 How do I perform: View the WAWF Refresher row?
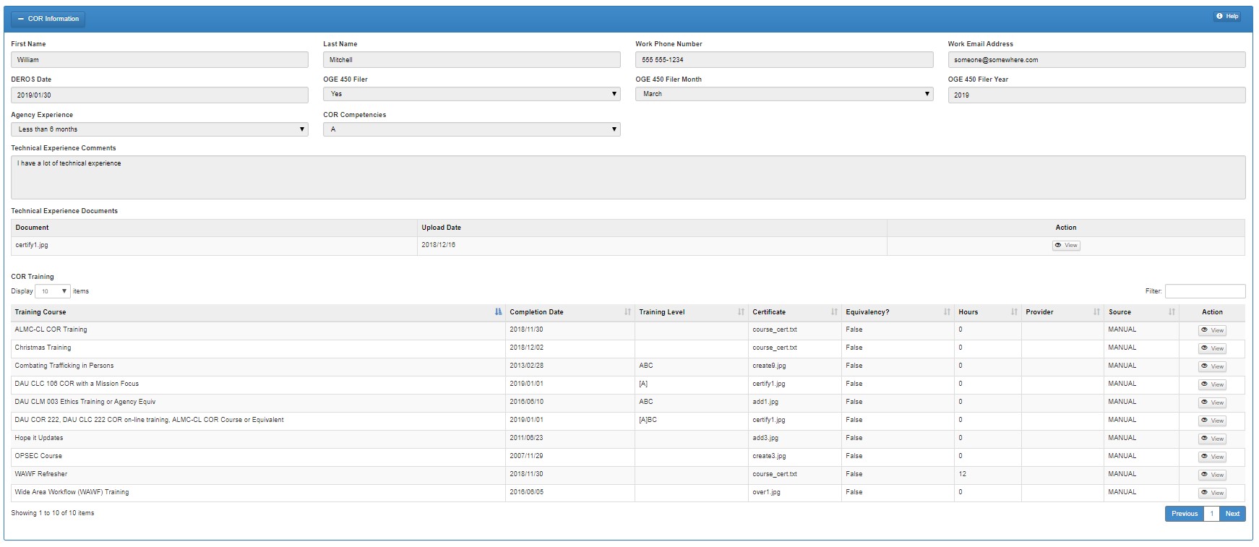click(x=1212, y=475)
